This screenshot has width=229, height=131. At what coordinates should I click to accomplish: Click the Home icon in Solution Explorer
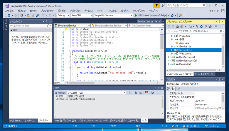coord(177,26)
